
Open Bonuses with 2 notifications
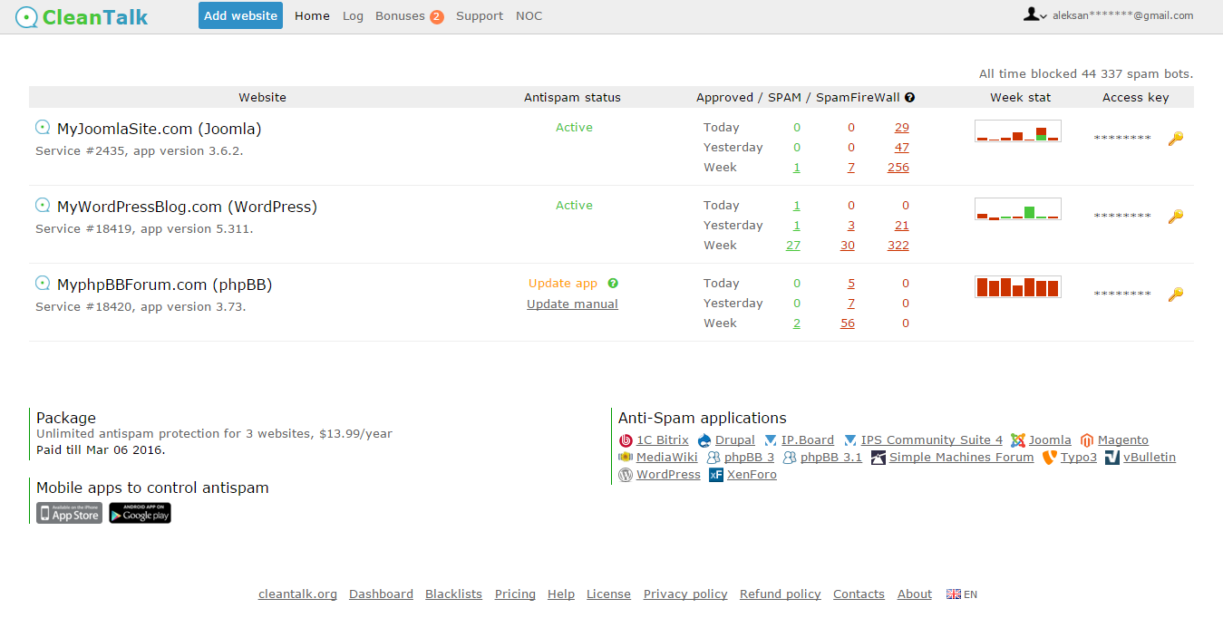410,15
